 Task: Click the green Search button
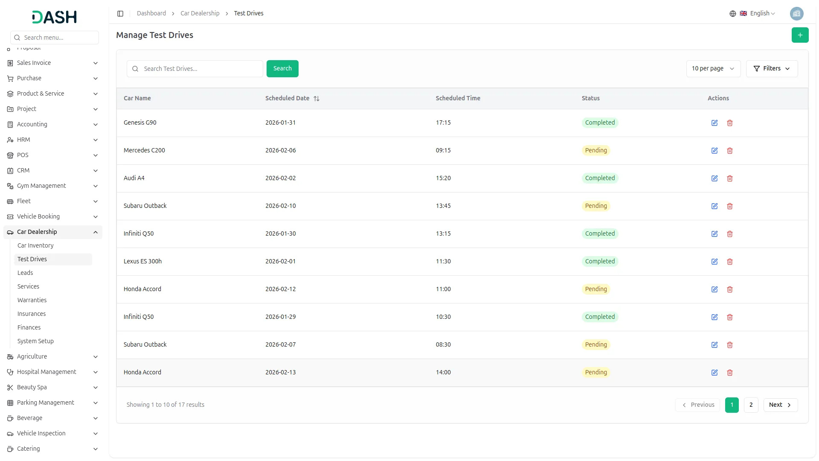(x=282, y=69)
